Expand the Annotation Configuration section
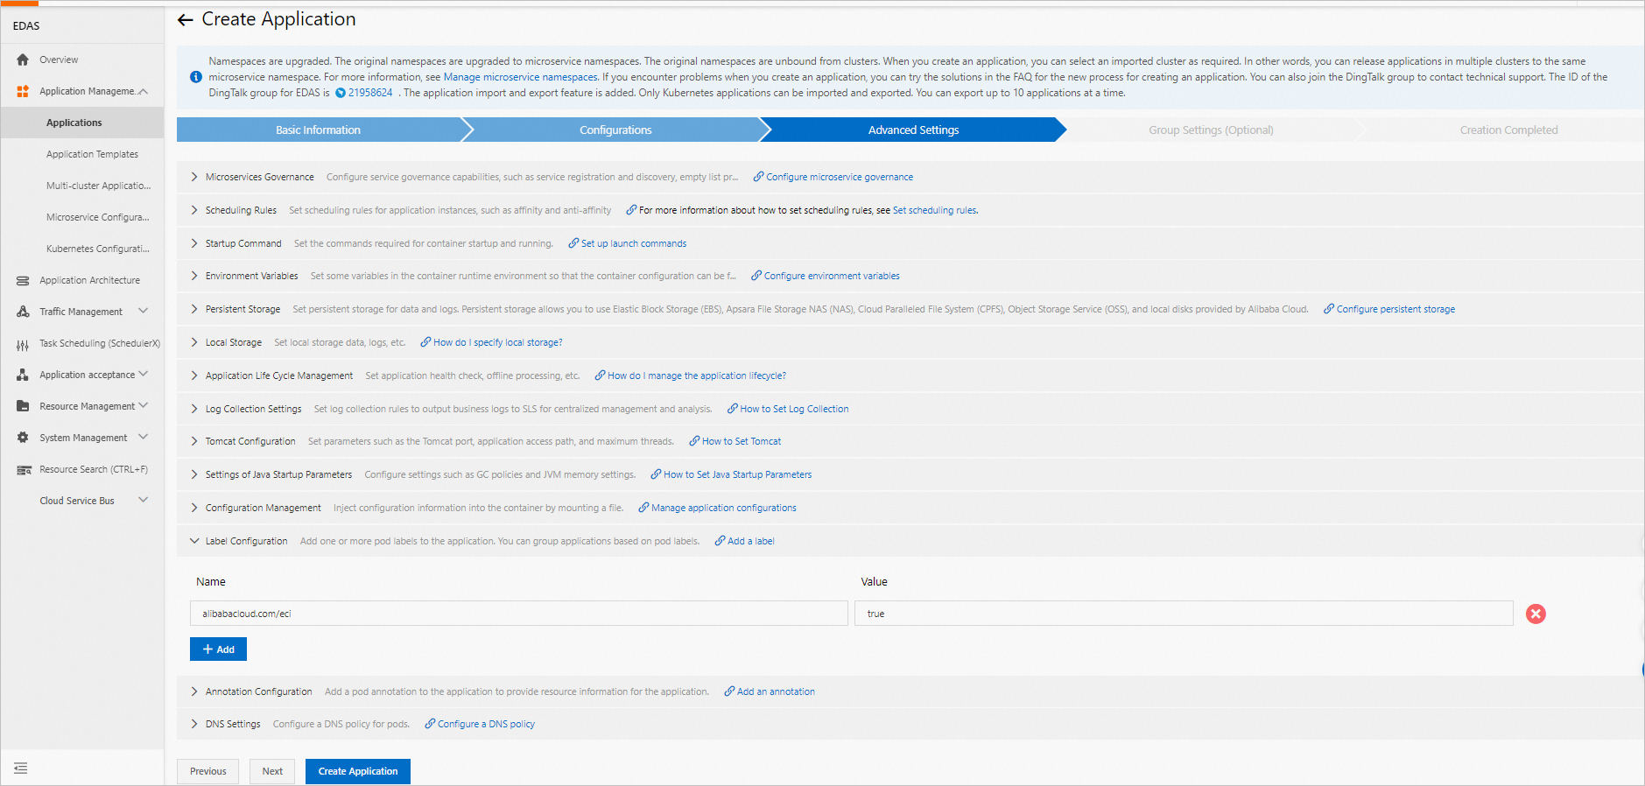The height and width of the screenshot is (786, 1645). (194, 691)
